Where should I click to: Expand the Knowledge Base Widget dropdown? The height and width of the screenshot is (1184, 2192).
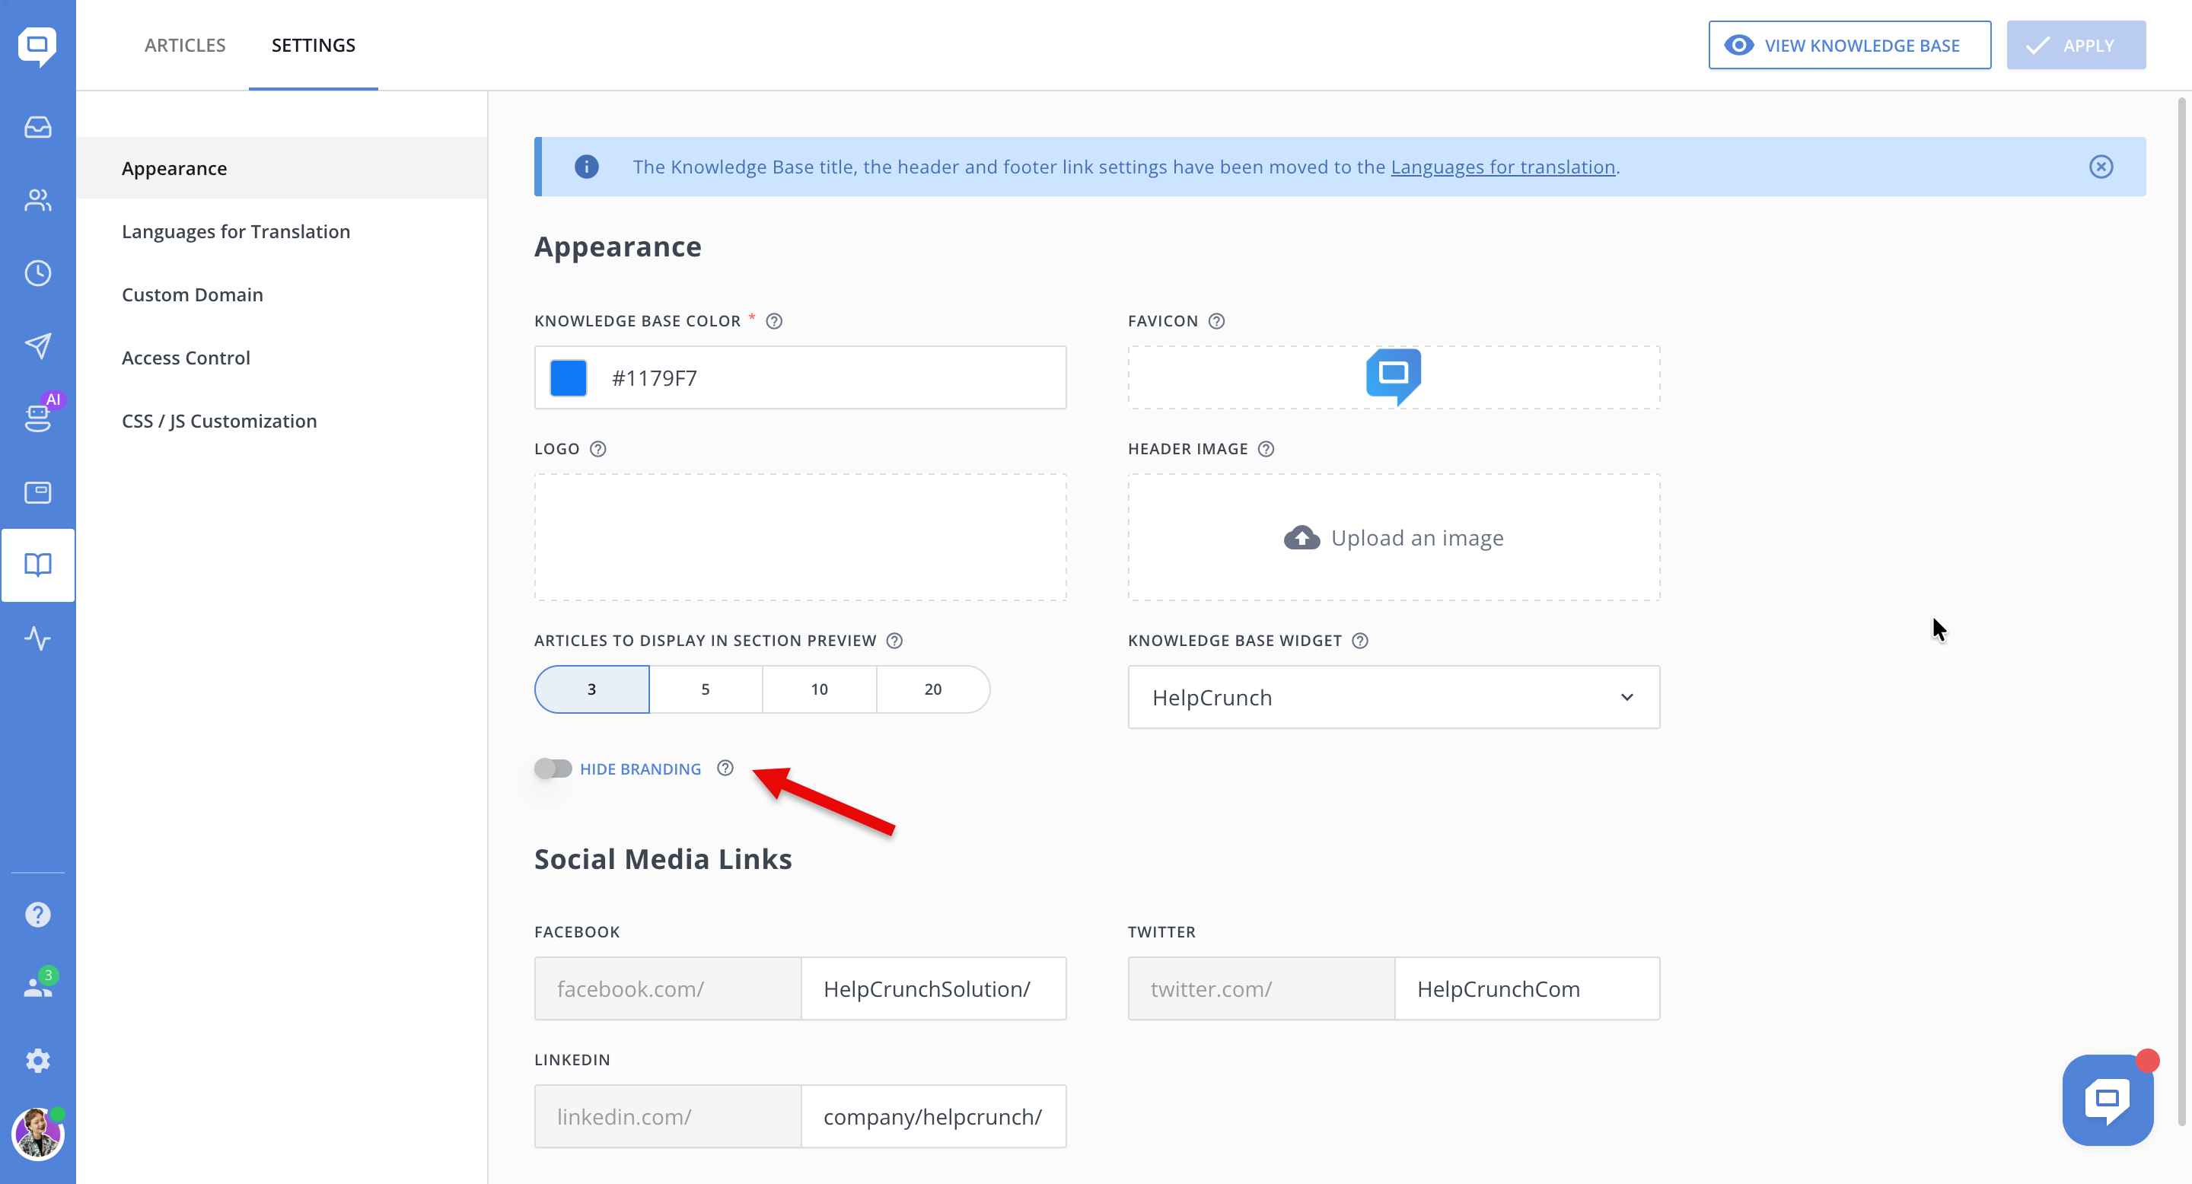point(1393,698)
